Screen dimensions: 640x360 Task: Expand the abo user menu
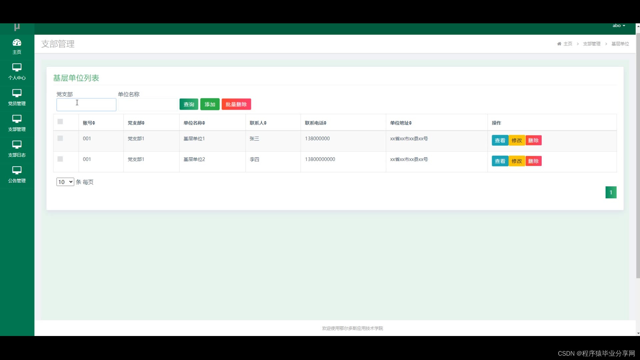click(x=619, y=26)
